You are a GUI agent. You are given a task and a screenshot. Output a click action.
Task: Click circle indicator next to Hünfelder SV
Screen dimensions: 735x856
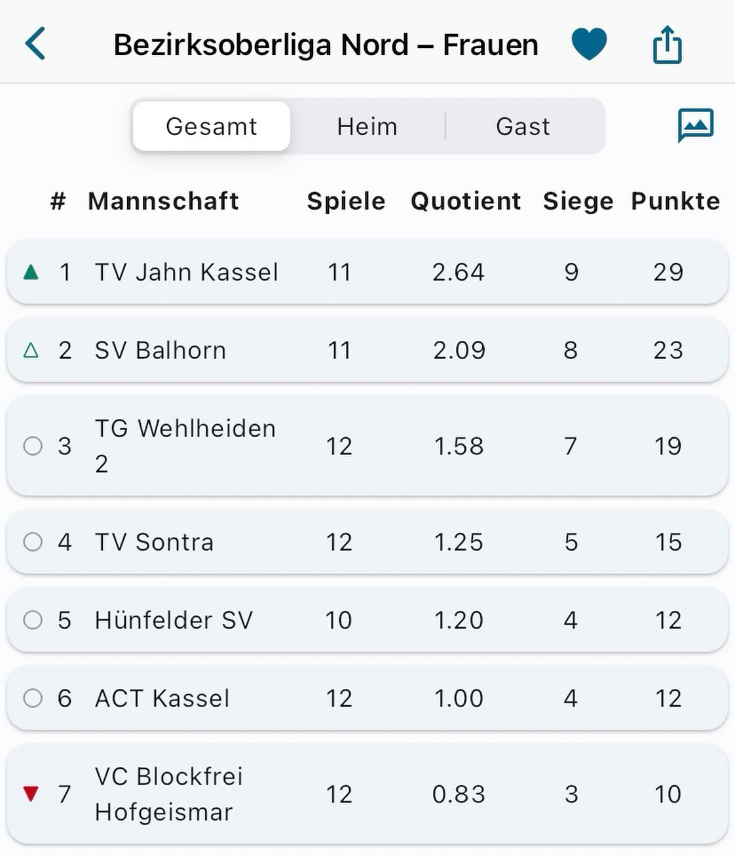pyautogui.click(x=33, y=620)
